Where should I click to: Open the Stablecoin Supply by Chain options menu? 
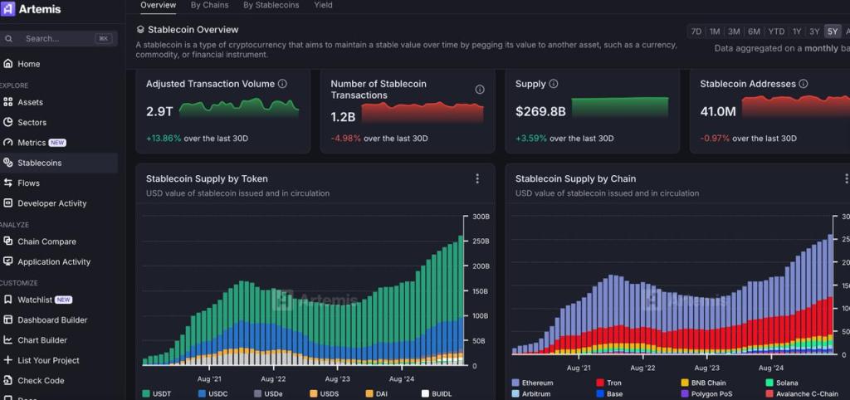click(846, 178)
